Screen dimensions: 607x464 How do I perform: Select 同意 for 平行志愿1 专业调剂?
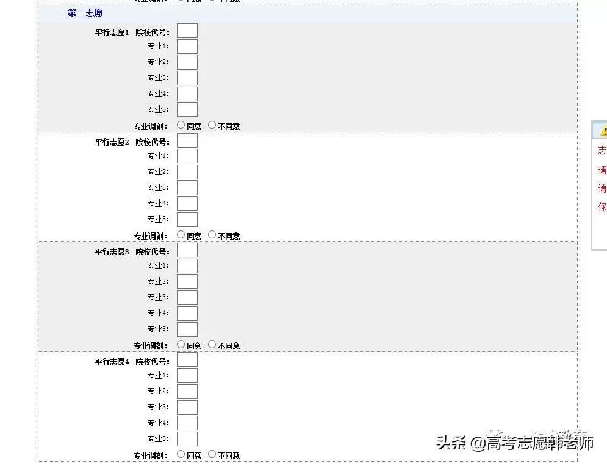181,125
